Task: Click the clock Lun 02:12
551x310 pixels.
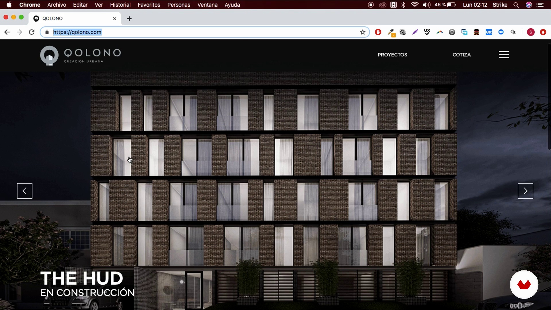Action: pyautogui.click(x=475, y=5)
